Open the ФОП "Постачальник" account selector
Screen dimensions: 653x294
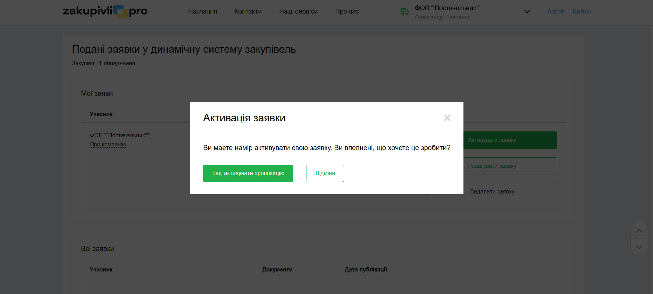[x=447, y=8]
